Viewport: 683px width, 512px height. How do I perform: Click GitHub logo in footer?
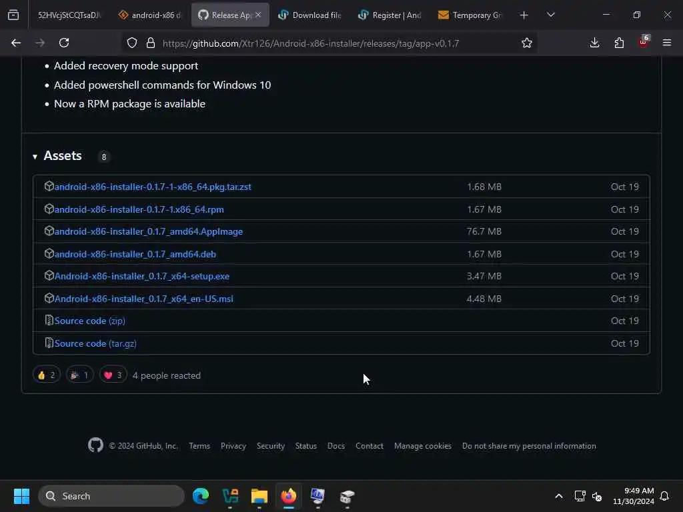95,445
